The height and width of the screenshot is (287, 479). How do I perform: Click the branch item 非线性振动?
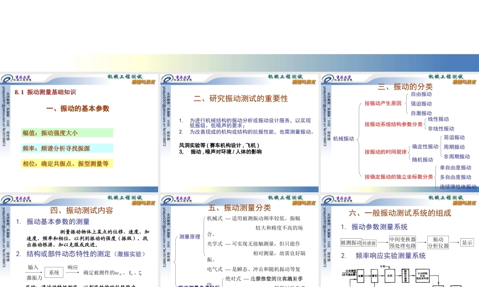click(441, 129)
